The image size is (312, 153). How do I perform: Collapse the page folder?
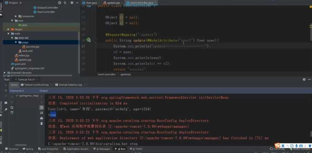point(16,42)
